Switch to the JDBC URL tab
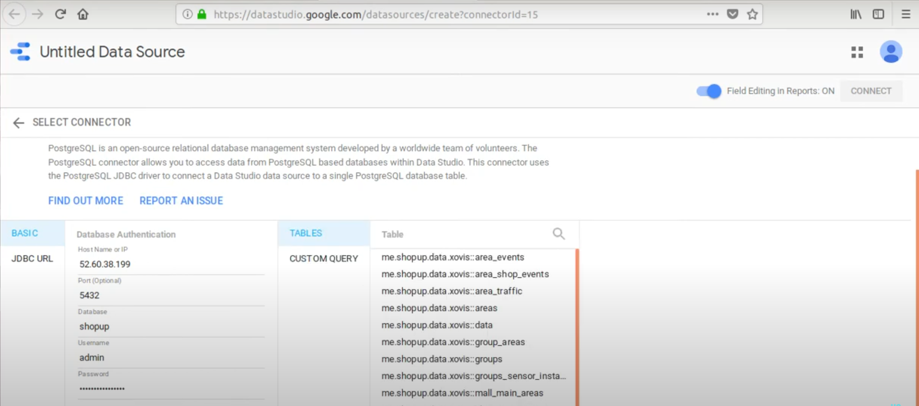The width and height of the screenshot is (919, 406). click(33, 259)
